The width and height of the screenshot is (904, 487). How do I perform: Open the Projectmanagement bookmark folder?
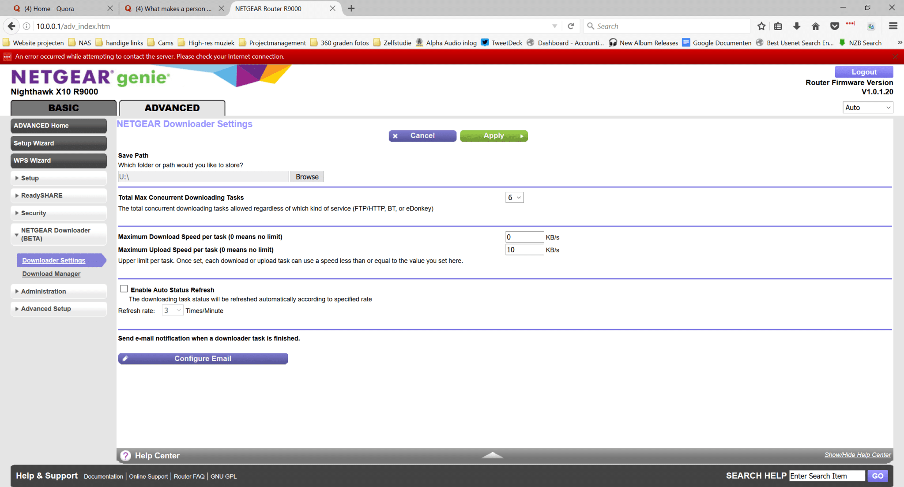pos(272,43)
